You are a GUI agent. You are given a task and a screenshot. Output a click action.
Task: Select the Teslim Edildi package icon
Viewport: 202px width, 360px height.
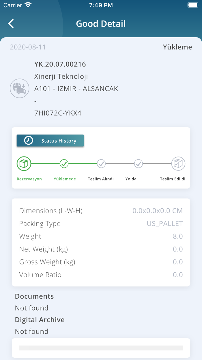click(x=178, y=164)
